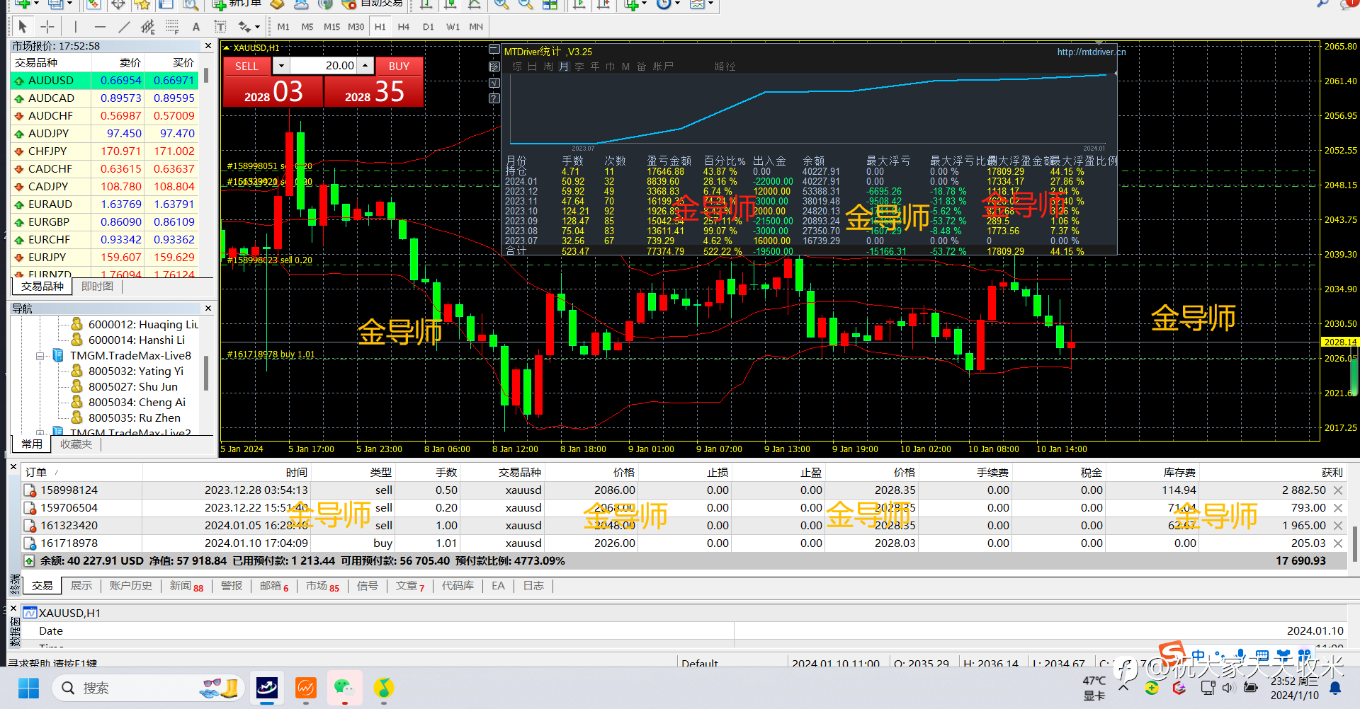Click the red BUY button
1360x709 pixels.
(x=399, y=66)
